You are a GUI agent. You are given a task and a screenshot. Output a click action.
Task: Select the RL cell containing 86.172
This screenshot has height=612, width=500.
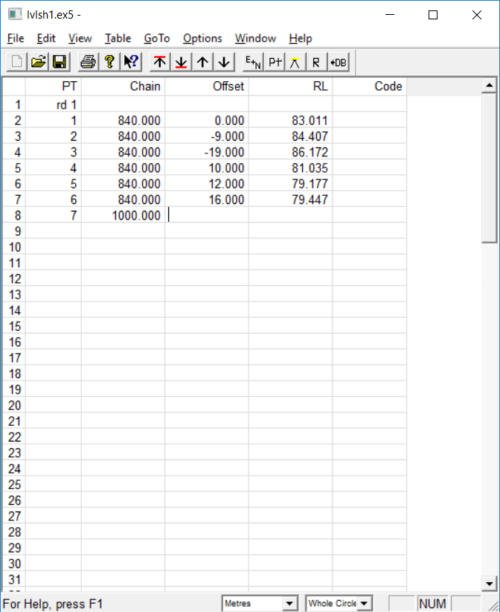290,152
